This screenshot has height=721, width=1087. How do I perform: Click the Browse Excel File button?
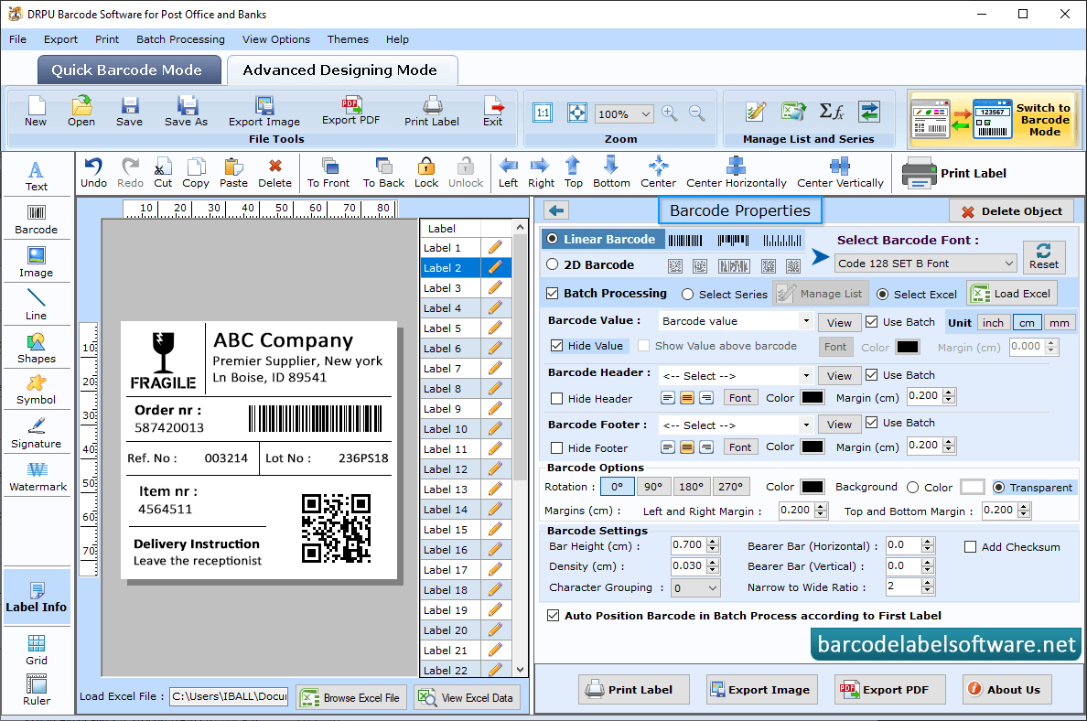pos(352,697)
